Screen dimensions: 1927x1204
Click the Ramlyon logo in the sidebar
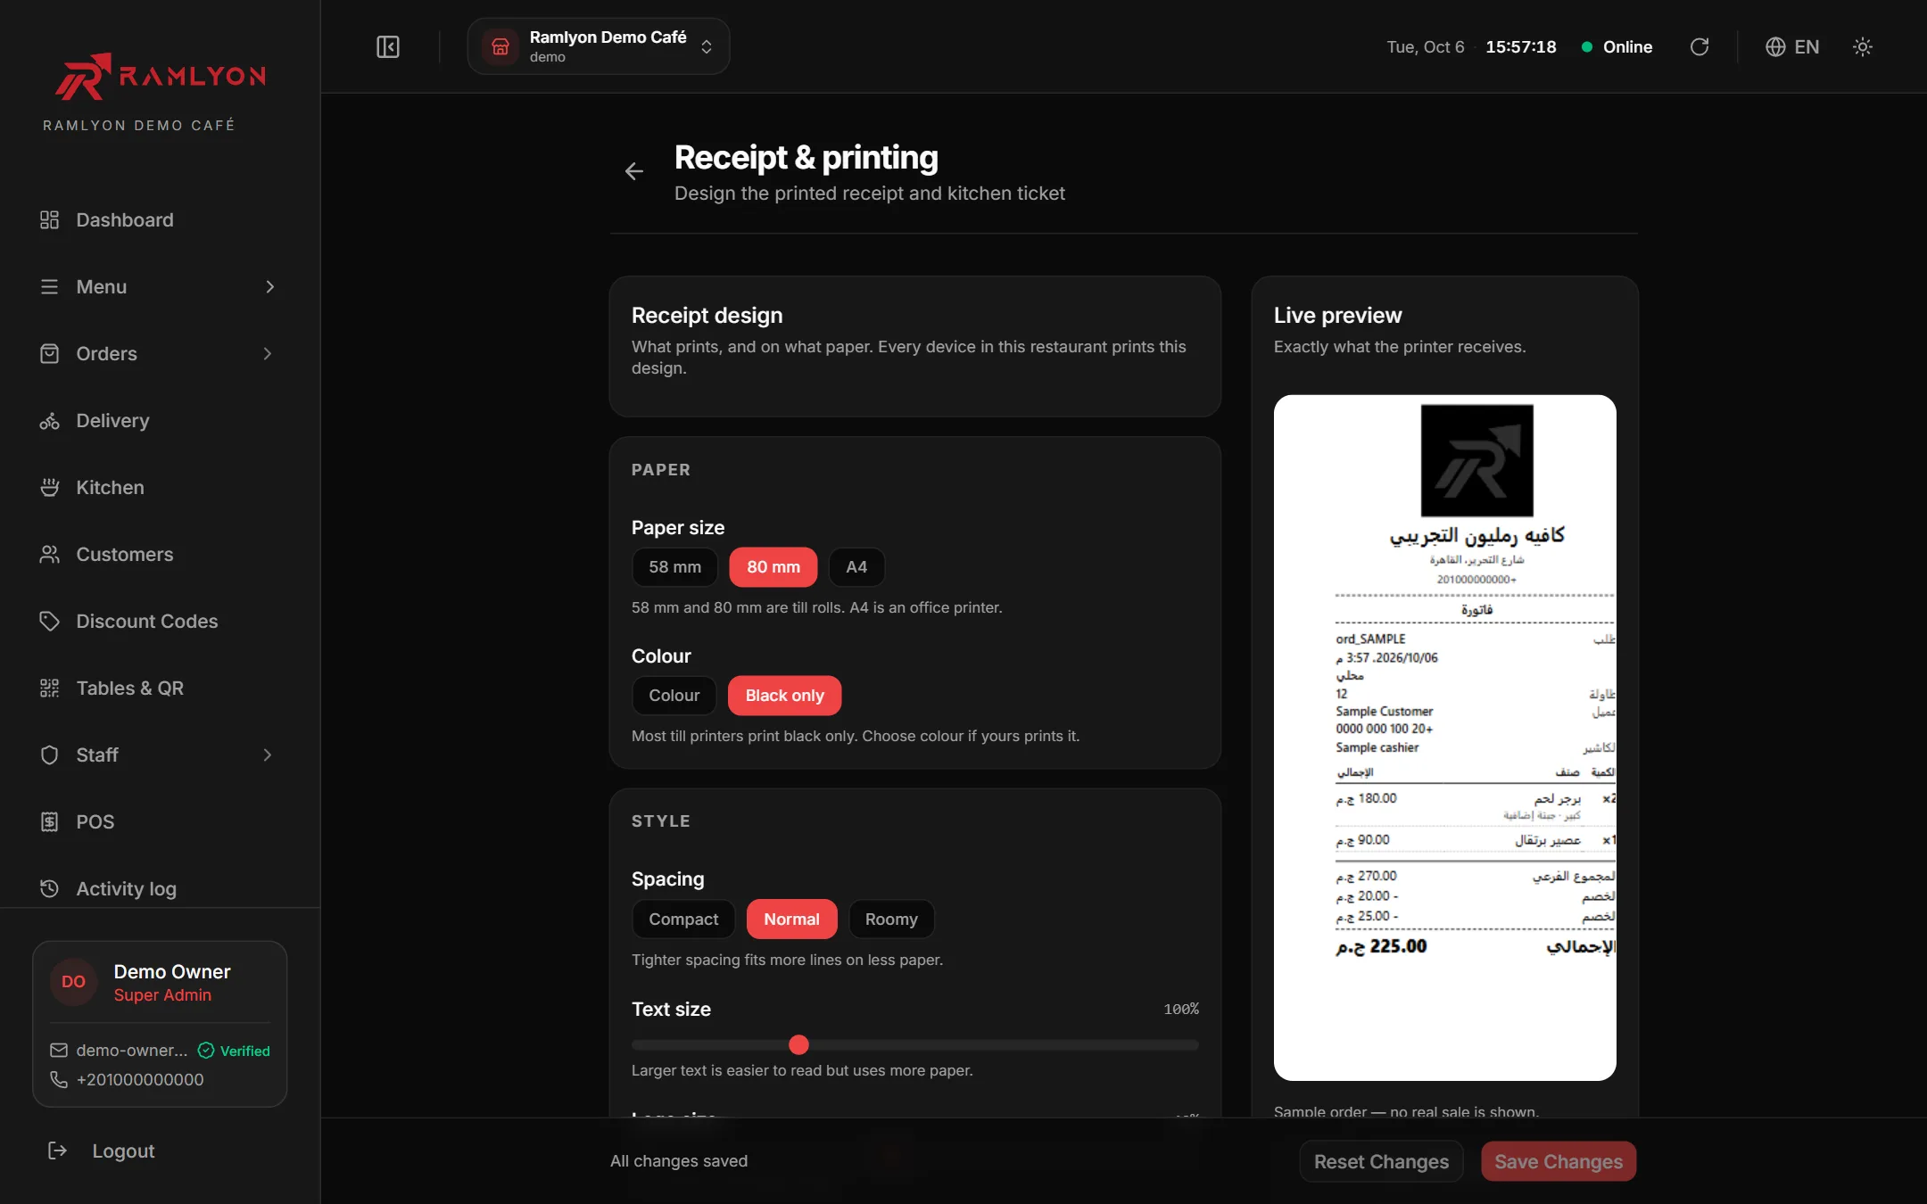(x=161, y=77)
